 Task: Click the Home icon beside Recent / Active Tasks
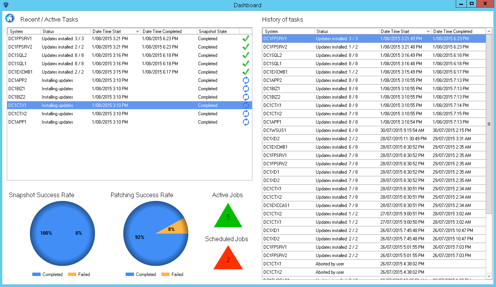click(x=10, y=18)
